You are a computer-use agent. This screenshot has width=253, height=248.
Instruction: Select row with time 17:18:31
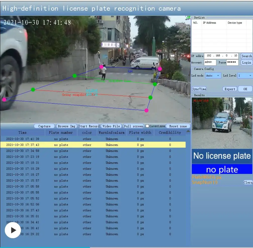(x=93, y=163)
